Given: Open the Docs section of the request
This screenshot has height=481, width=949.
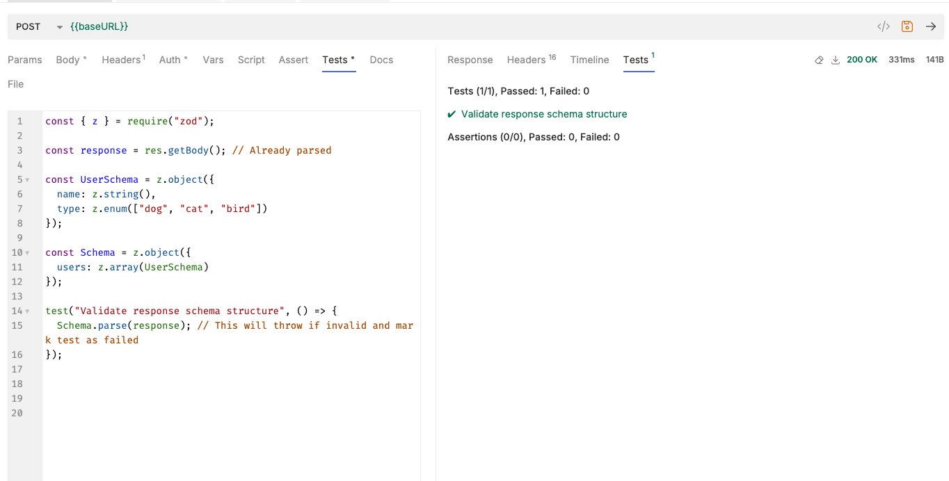Looking at the screenshot, I should [x=381, y=60].
